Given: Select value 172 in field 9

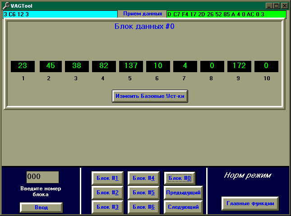Looking at the screenshot, I should point(239,66).
